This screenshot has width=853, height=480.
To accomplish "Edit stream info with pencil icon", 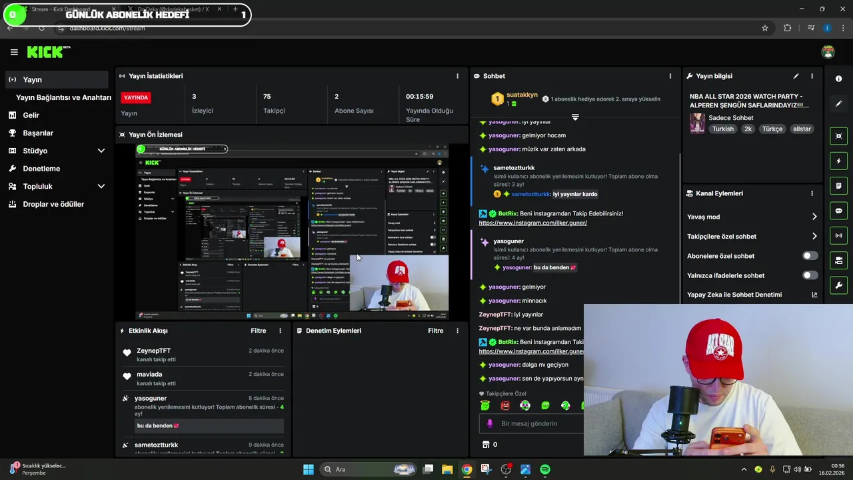I will 796,76.
